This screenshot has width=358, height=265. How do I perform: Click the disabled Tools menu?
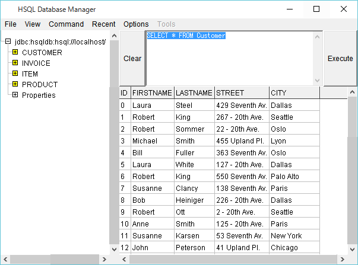pos(166,24)
